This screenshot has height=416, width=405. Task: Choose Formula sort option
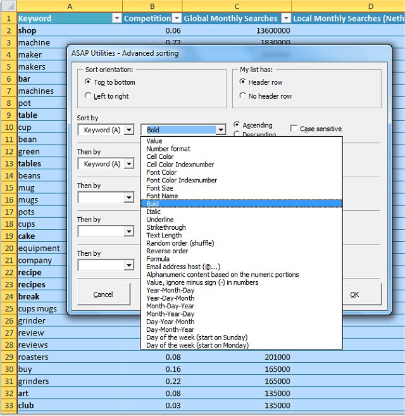tap(241, 259)
